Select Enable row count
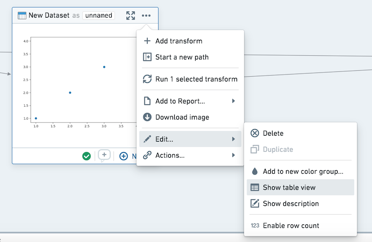The image size is (372, 242). (301, 225)
